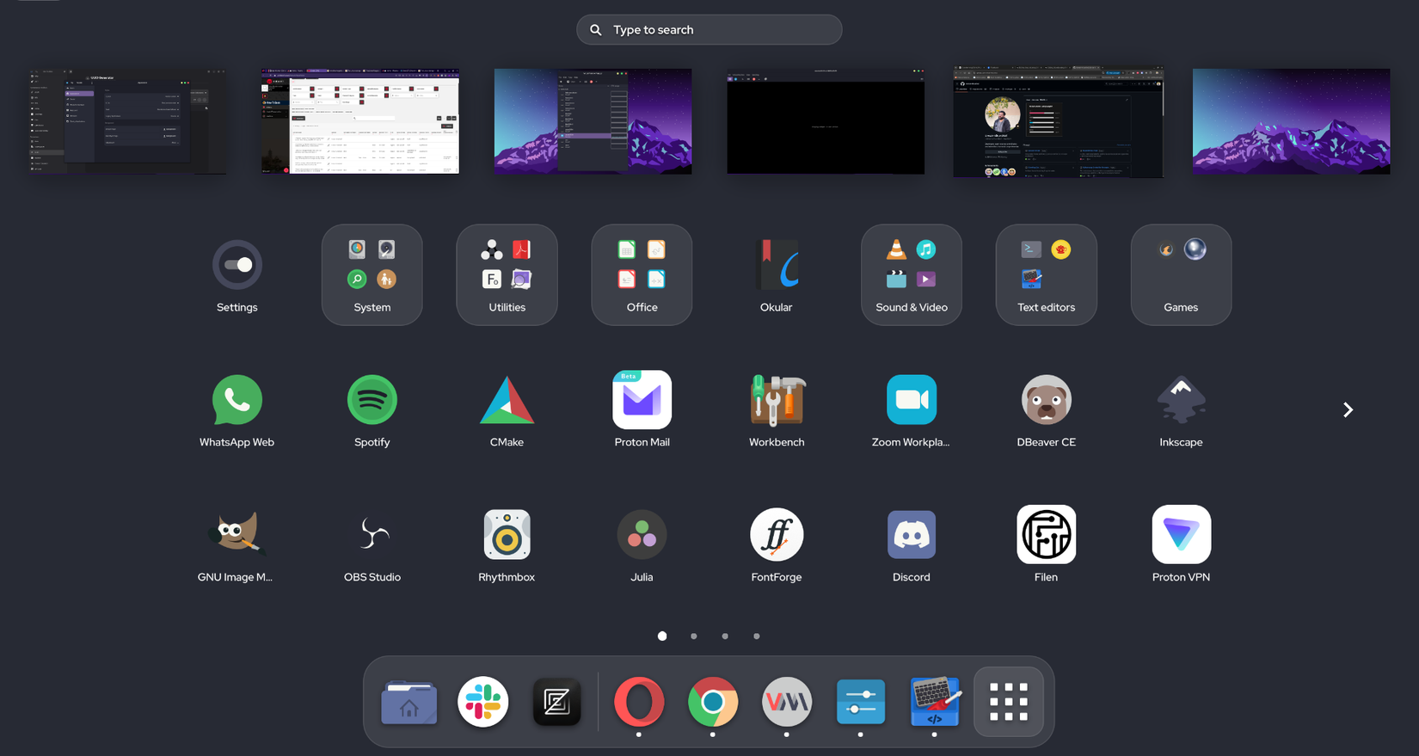Open the Games app folder
This screenshot has width=1419, height=756.
pyautogui.click(x=1181, y=275)
